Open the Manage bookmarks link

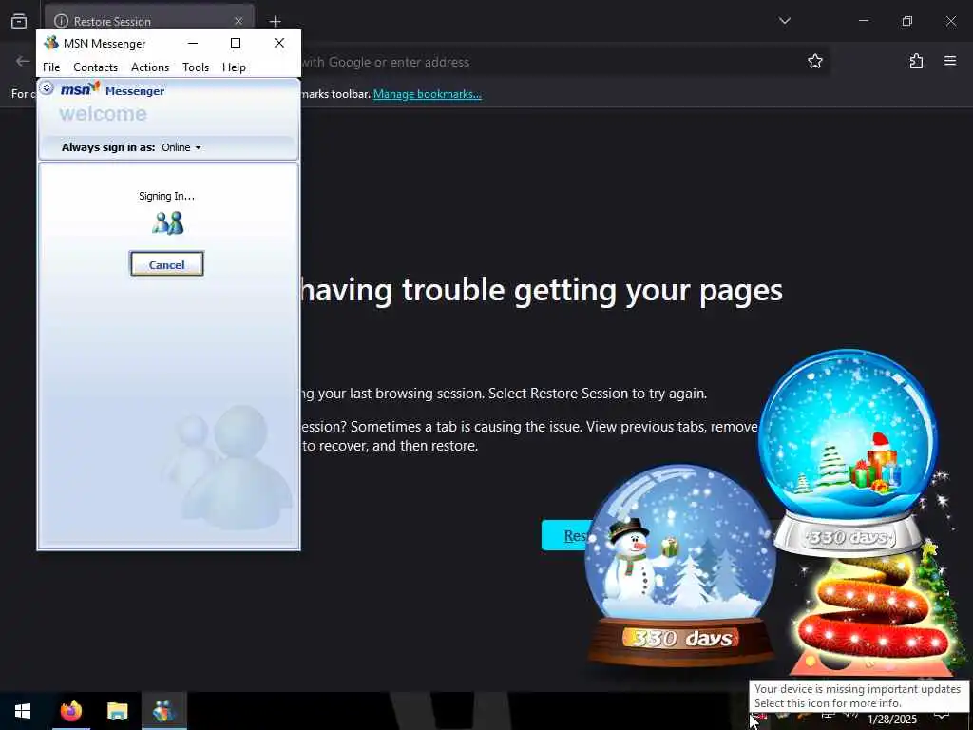coord(427,94)
